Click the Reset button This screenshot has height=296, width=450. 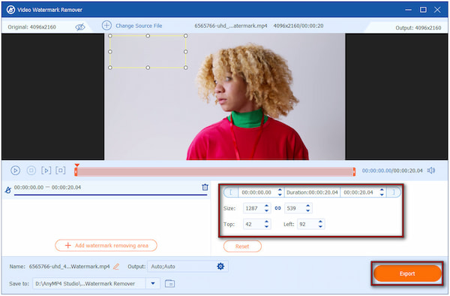tap(242, 246)
